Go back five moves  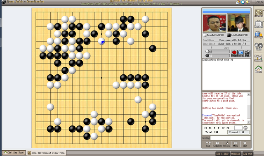coord(210,128)
